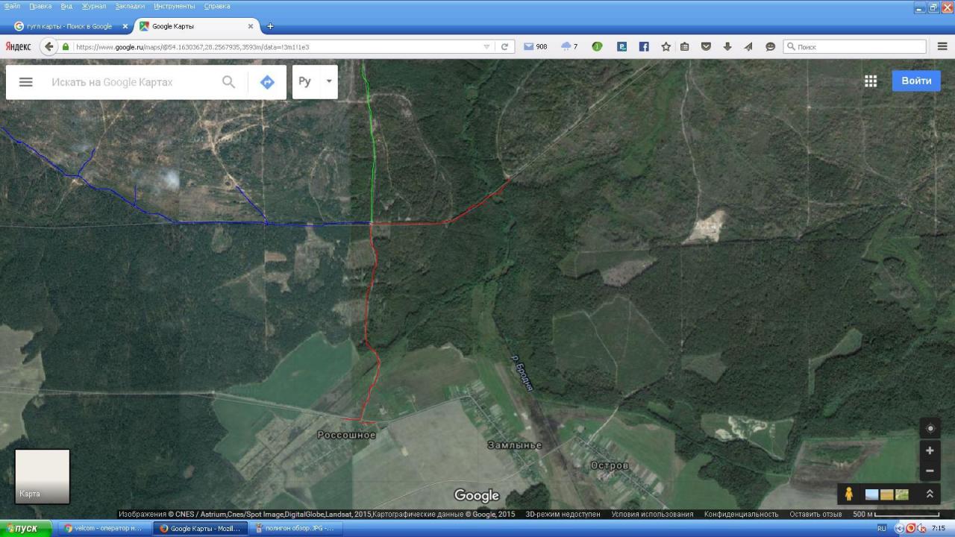Click the magnifier search icon in Maps
955x537 pixels.
point(228,82)
